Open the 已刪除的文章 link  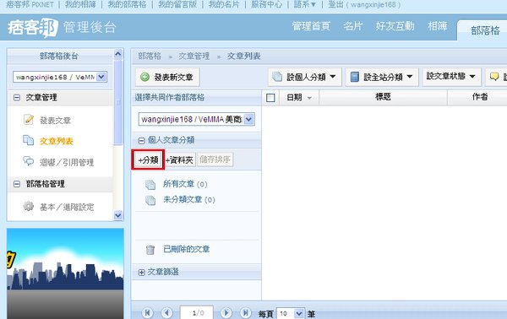(x=186, y=249)
